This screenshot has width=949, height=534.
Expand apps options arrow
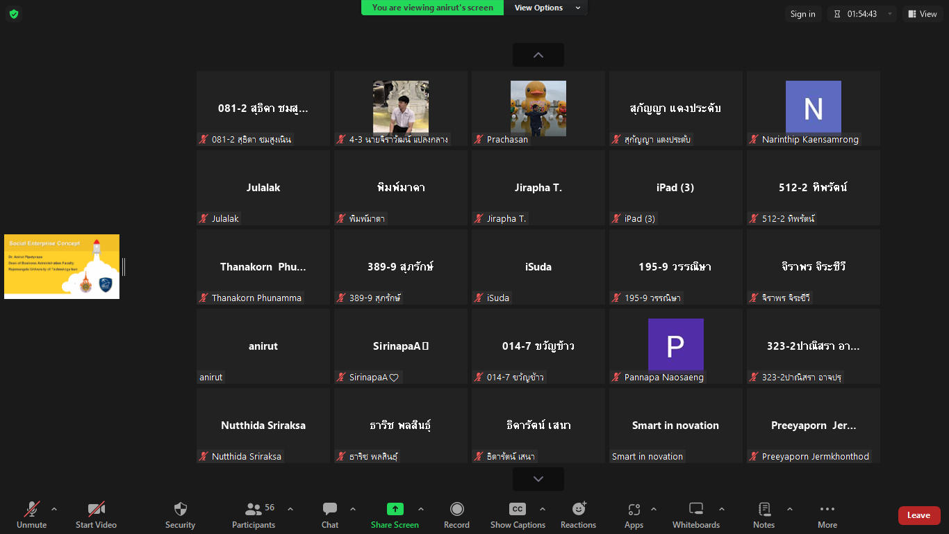pyautogui.click(x=654, y=509)
